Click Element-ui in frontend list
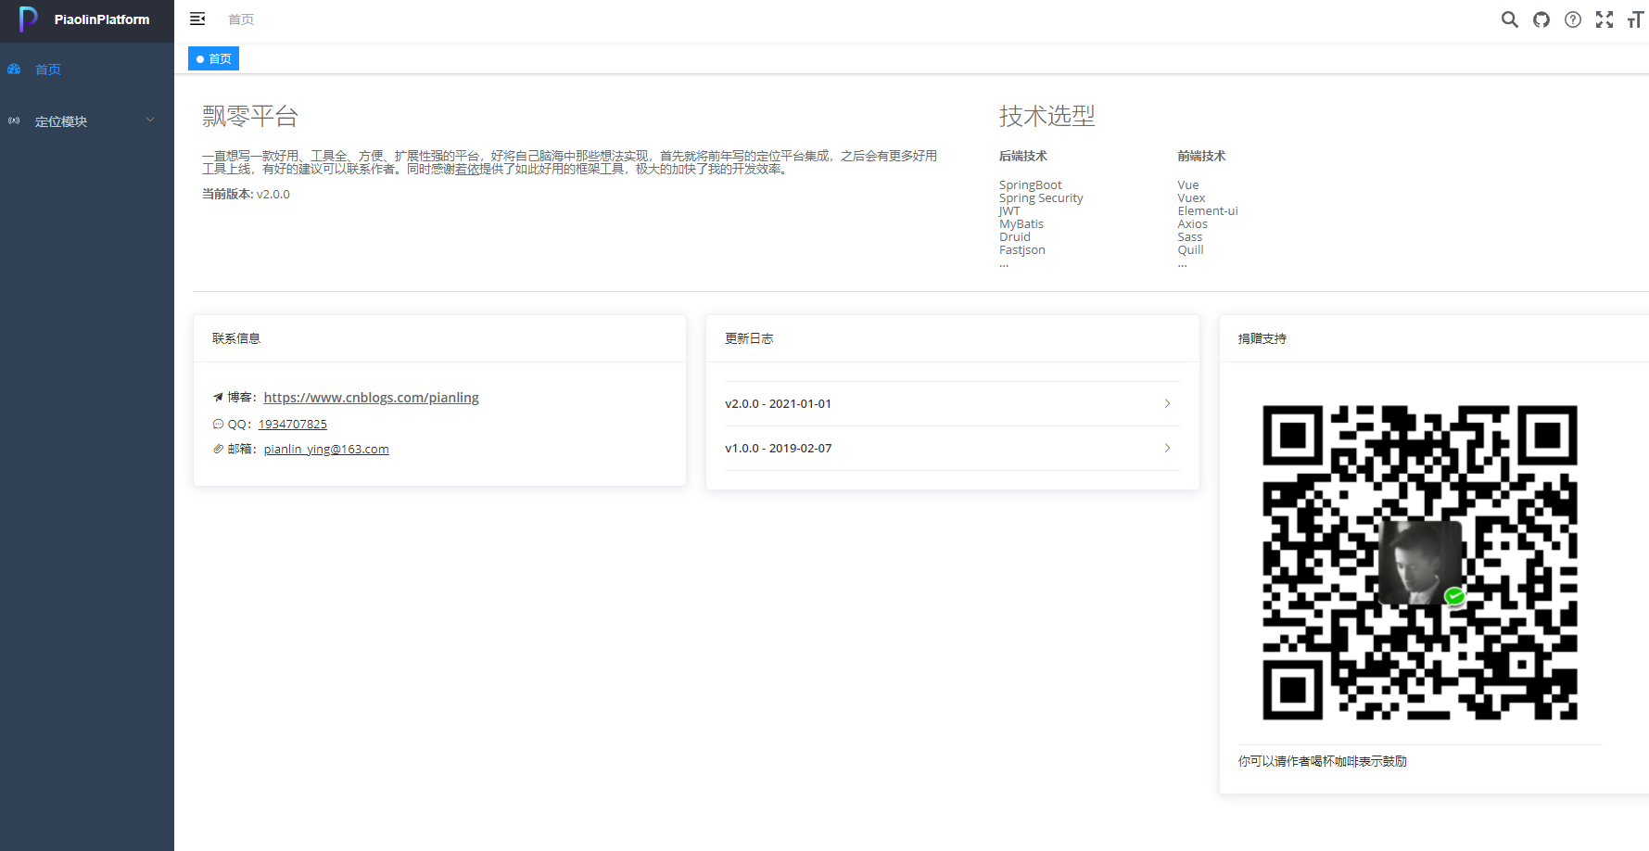This screenshot has width=1649, height=851. pyautogui.click(x=1208, y=210)
